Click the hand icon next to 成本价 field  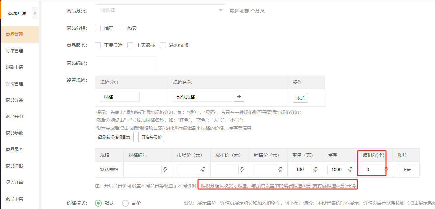(x=242, y=170)
